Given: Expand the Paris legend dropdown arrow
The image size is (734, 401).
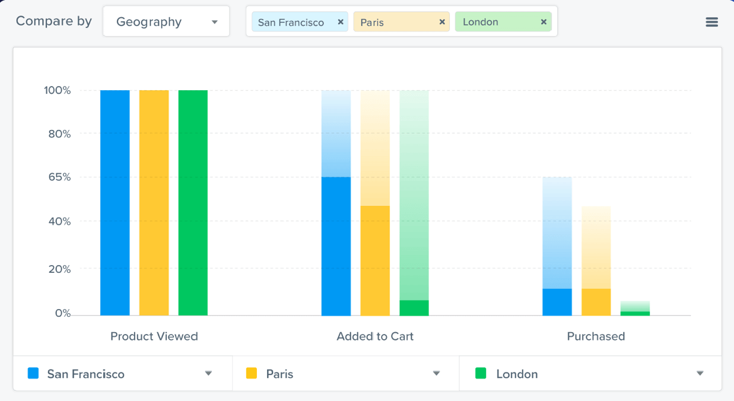Looking at the screenshot, I should coord(437,373).
